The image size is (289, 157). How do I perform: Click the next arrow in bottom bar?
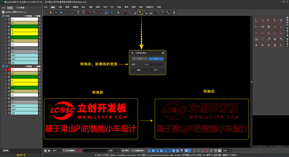point(49,150)
